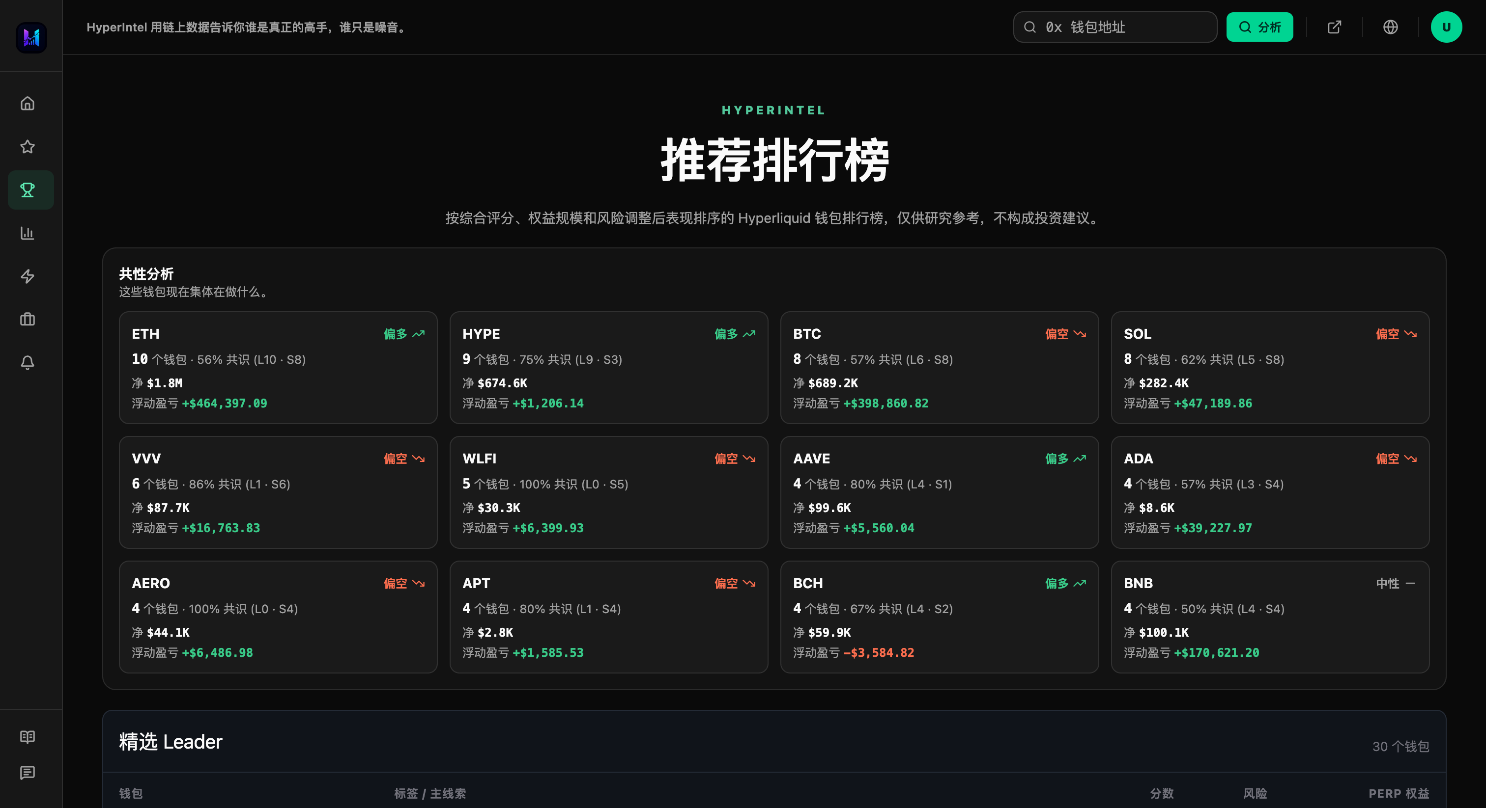Open the BTC consensus card
The width and height of the screenshot is (1486, 808).
coord(939,368)
